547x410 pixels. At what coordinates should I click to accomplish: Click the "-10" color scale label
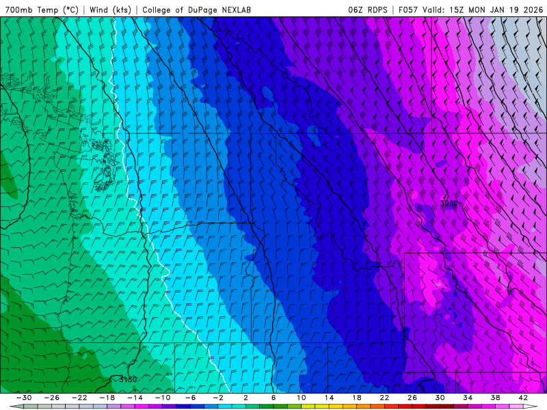pyautogui.click(x=163, y=398)
